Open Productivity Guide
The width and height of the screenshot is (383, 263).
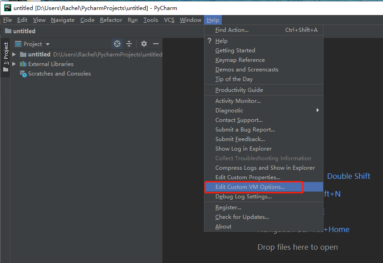(264, 90)
